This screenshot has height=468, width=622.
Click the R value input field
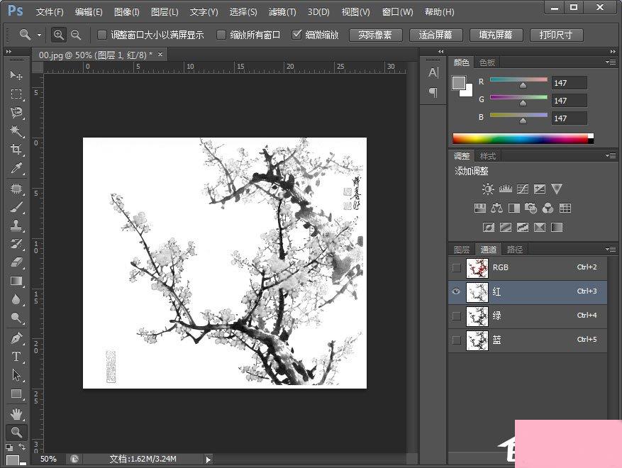(x=569, y=83)
